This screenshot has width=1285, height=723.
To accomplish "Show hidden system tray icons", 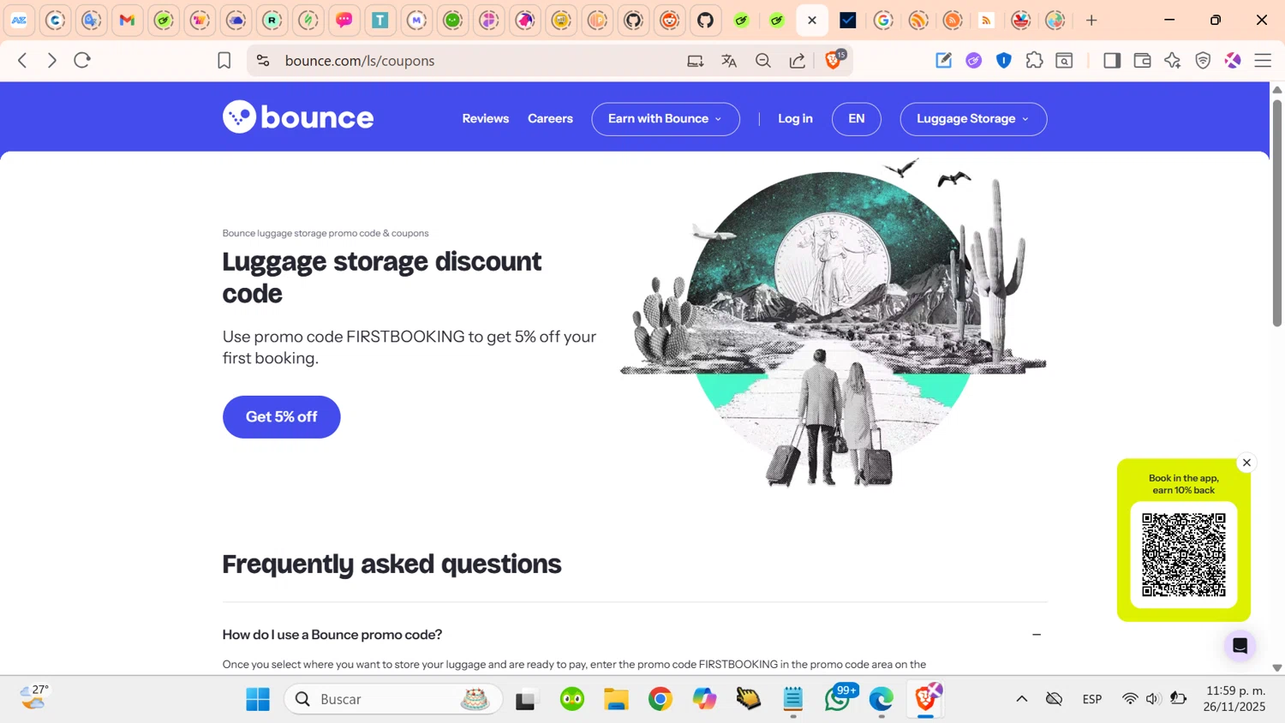I will [1021, 699].
